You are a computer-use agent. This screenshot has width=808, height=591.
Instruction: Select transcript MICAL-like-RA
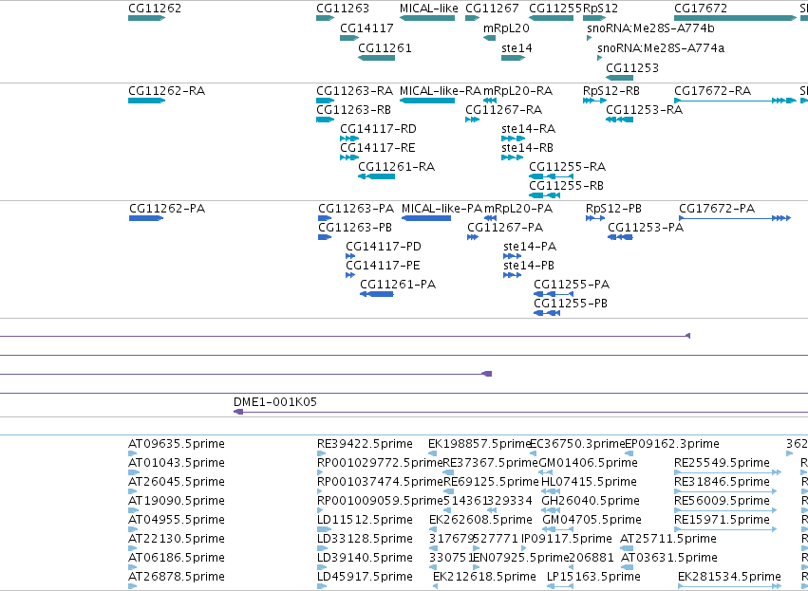point(427,101)
